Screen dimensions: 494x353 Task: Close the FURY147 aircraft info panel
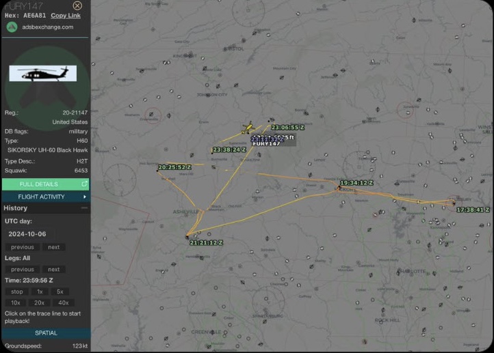tap(77, 5)
